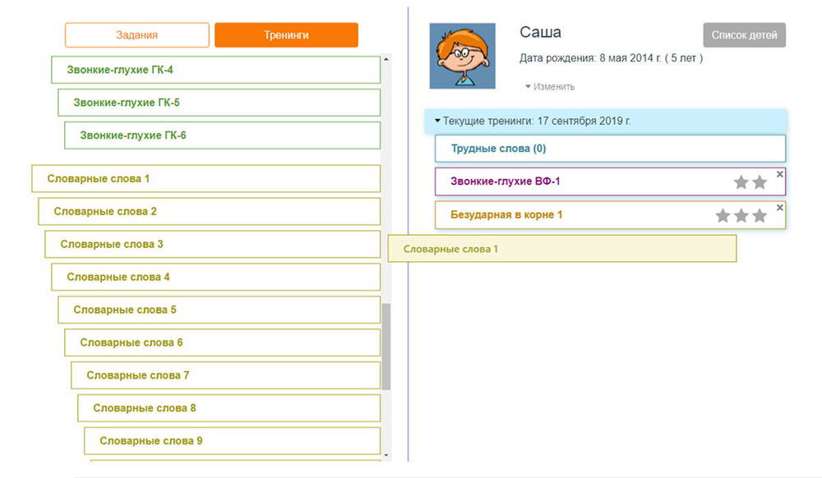Select Звонкие-глухие ГК-4 in the list
The width and height of the screenshot is (822, 478).
215,70
